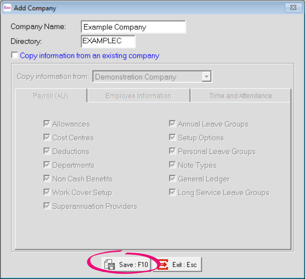Click the Save : F10 button label

134,265
